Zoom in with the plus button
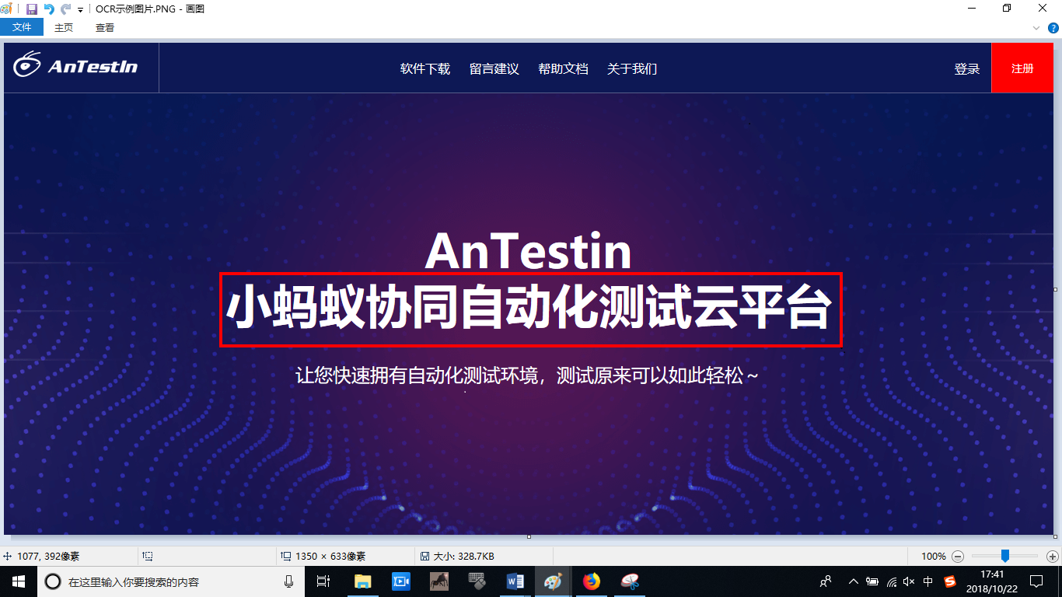This screenshot has width=1062, height=597. click(x=1053, y=557)
